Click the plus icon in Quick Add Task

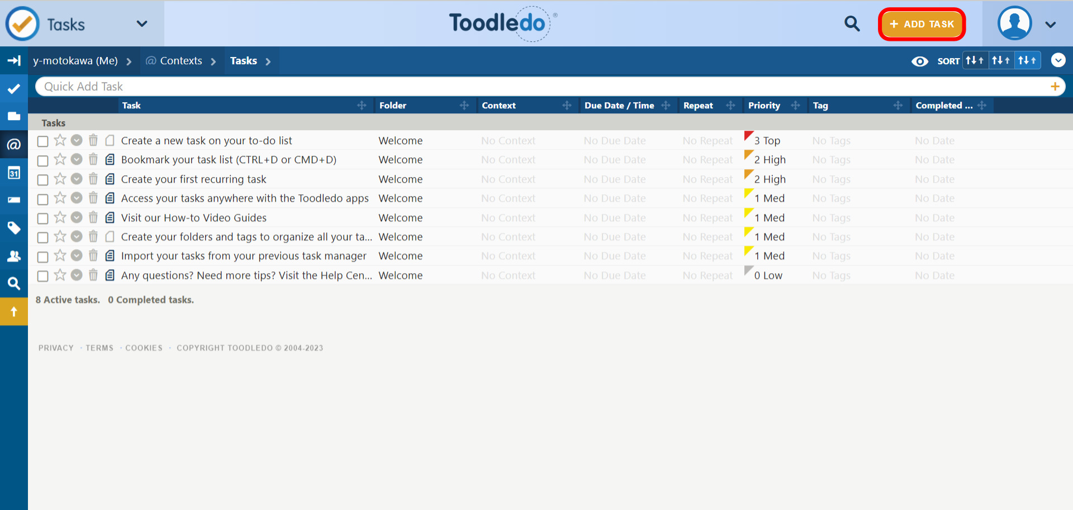point(1055,87)
